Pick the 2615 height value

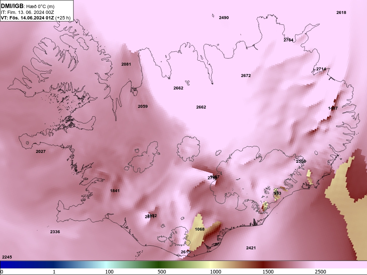tap(186, 252)
